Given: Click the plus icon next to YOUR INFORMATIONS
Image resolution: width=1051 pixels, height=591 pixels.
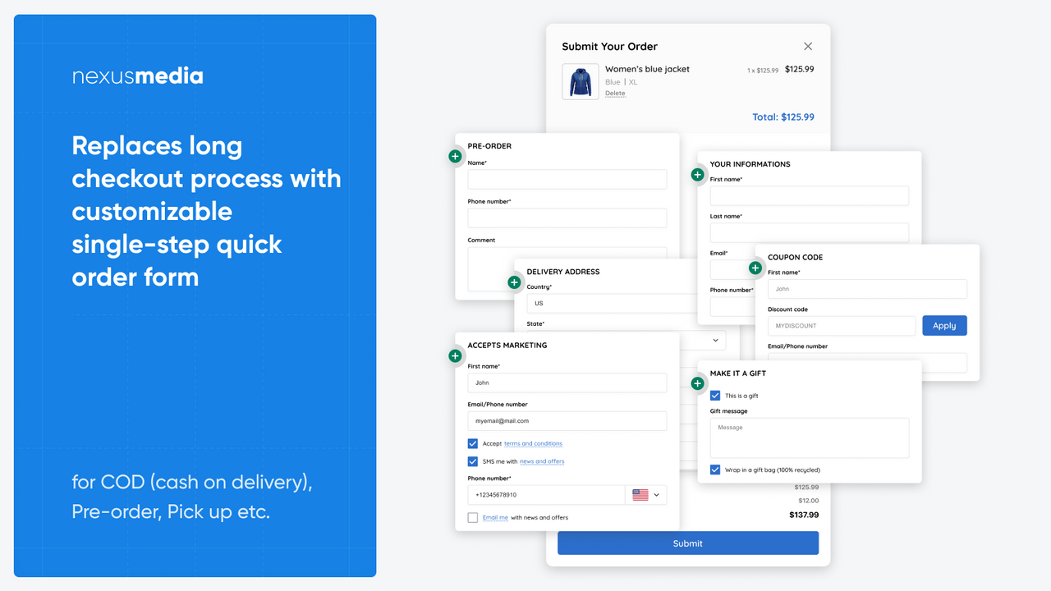Looking at the screenshot, I should [x=697, y=175].
